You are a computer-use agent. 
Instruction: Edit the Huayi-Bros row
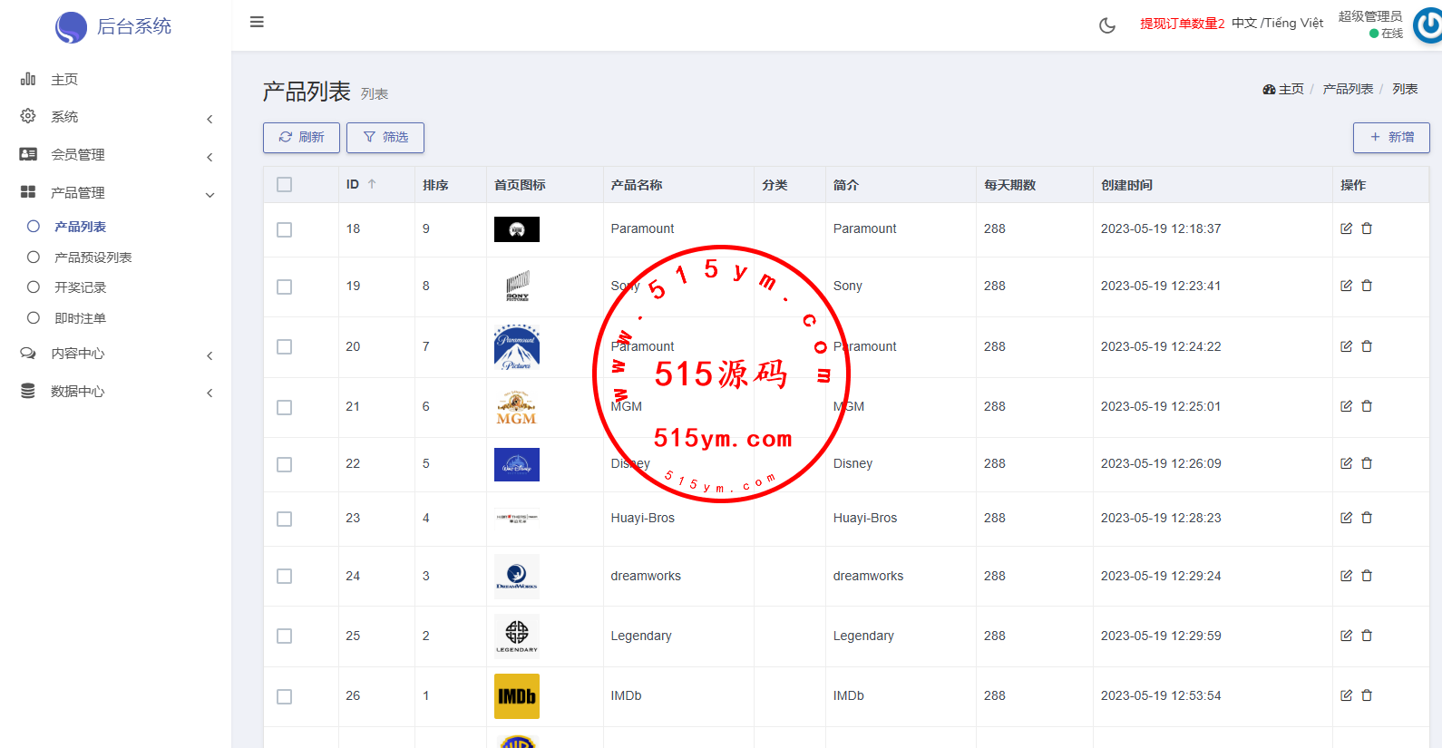[1346, 518]
